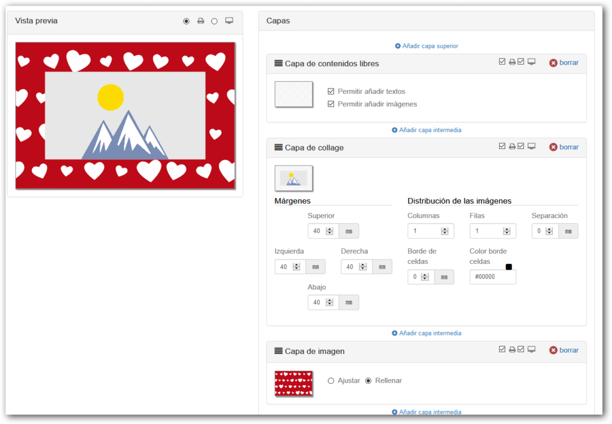This screenshot has height=424, width=612.
Task: Click the printer icon in Vista previa header
Action: [x=201, y=21]
